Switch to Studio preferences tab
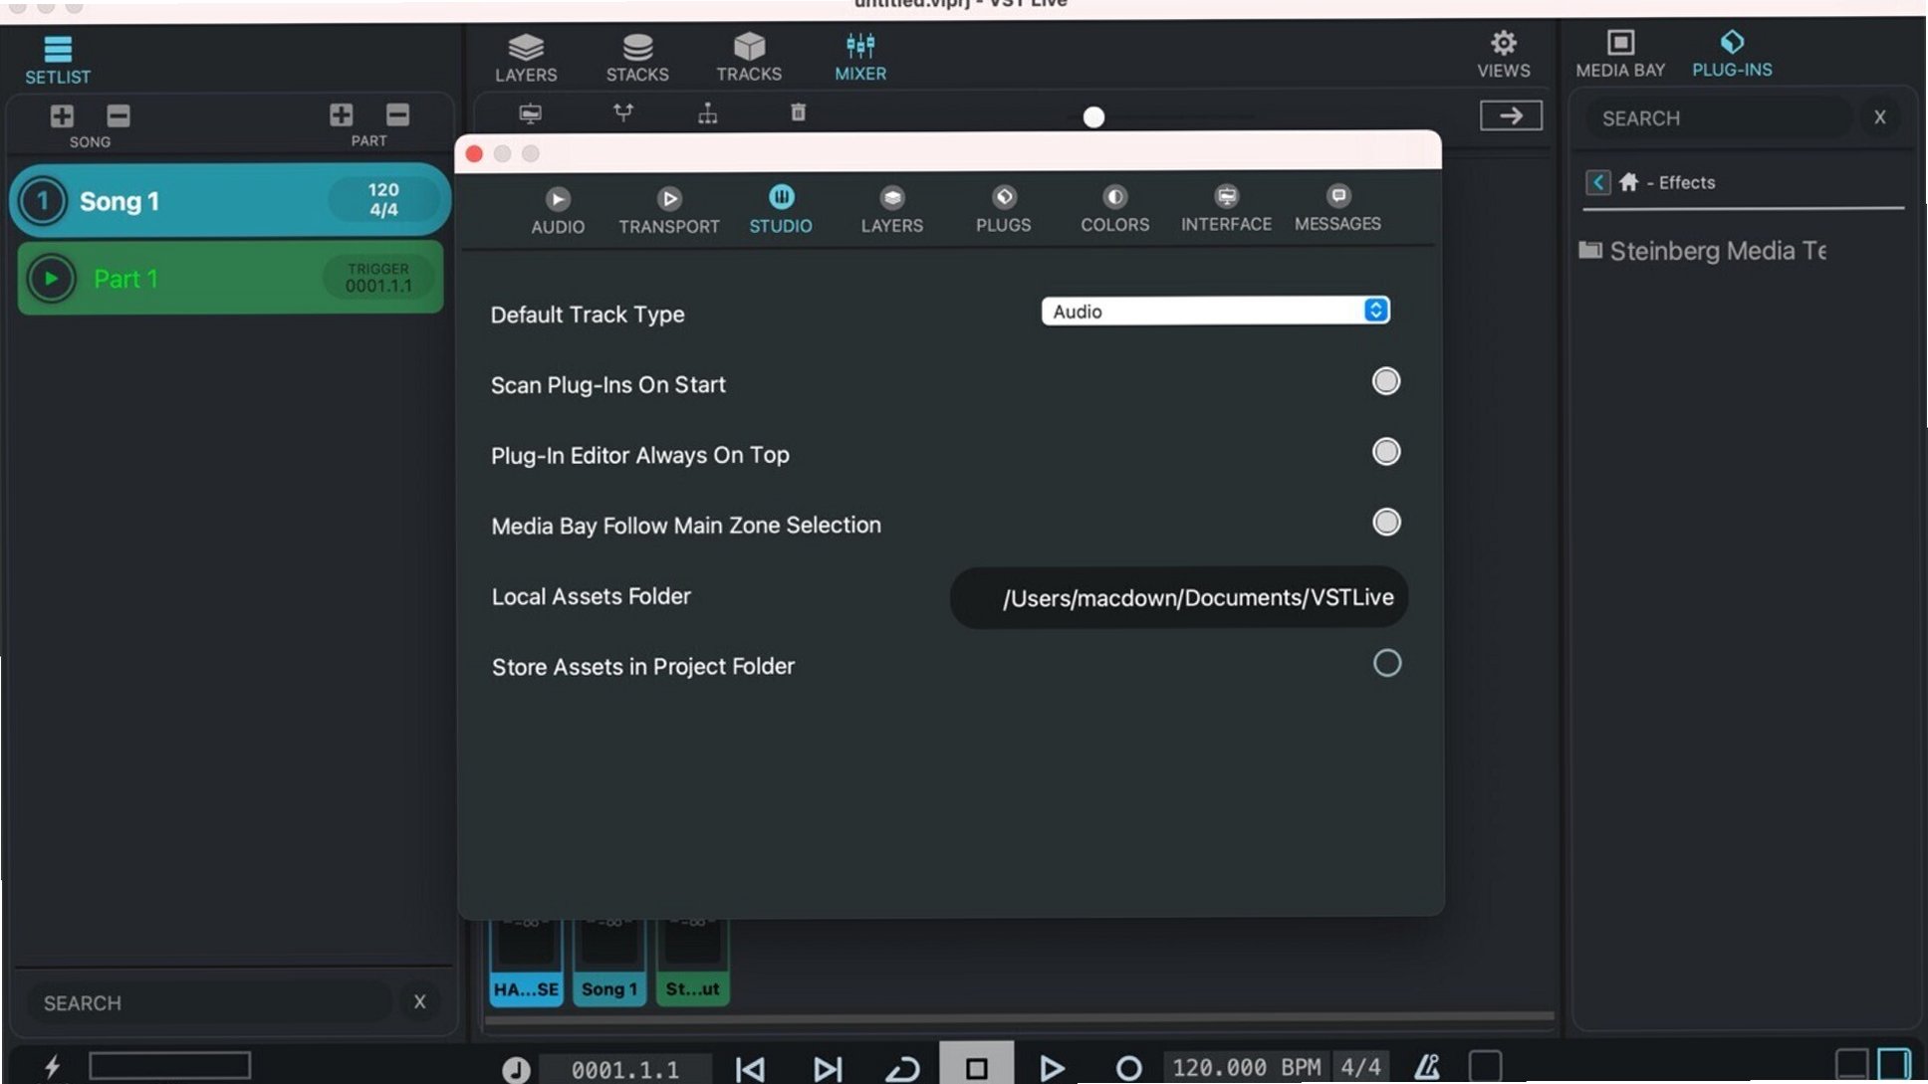The width and height of the screenshot is (1928, 1084). point(781,210)
